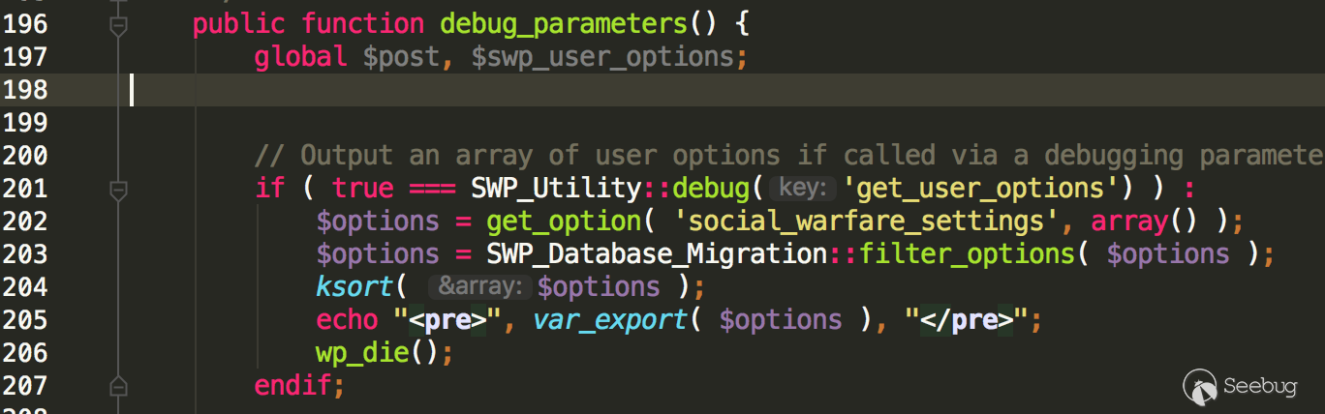Viewport: 1325px width, 414px height.
Task: Click the Seebug watermark text
Action: point(1259,386)
